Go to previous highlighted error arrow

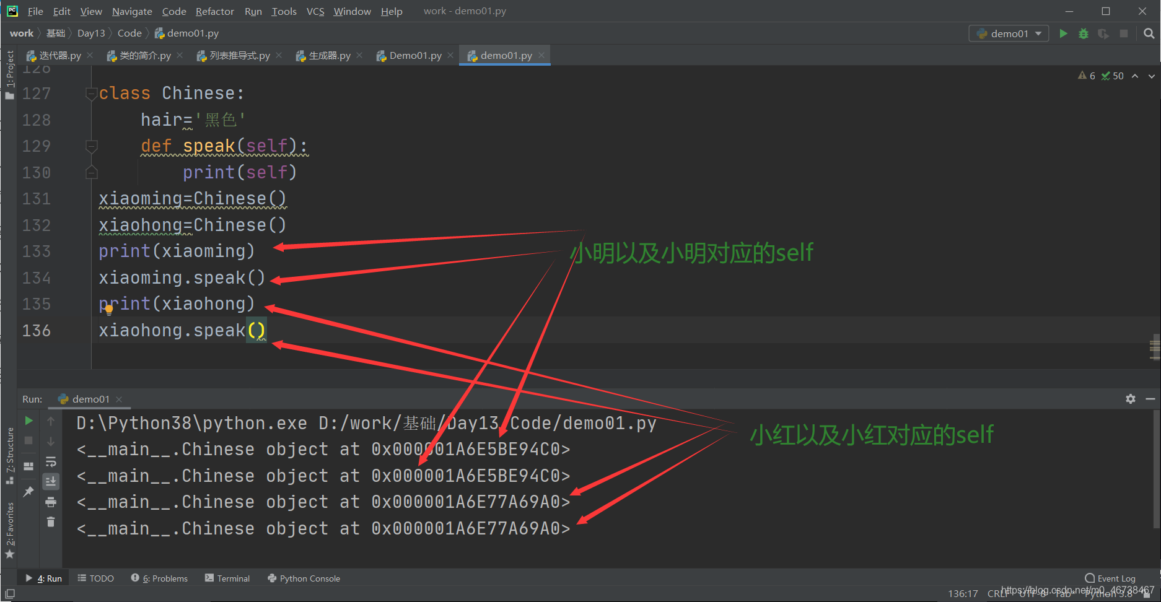(x=1135, y=76)
